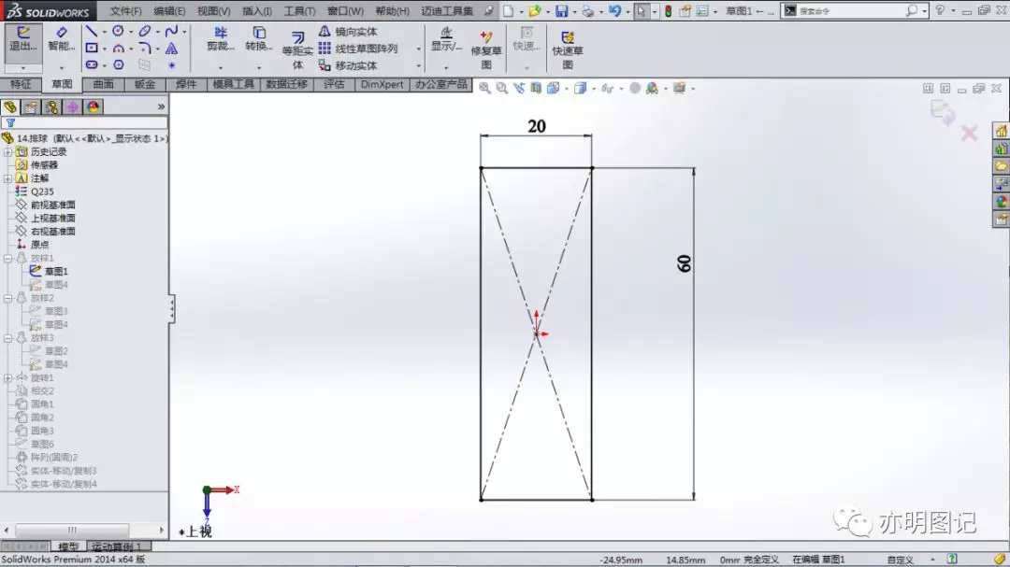Open the 编辑(E) menu
The height and width of the screenshot is (567, 1010).
pos(169,11)
